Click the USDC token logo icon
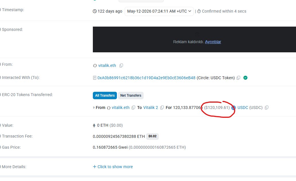 tap(234, 108)
